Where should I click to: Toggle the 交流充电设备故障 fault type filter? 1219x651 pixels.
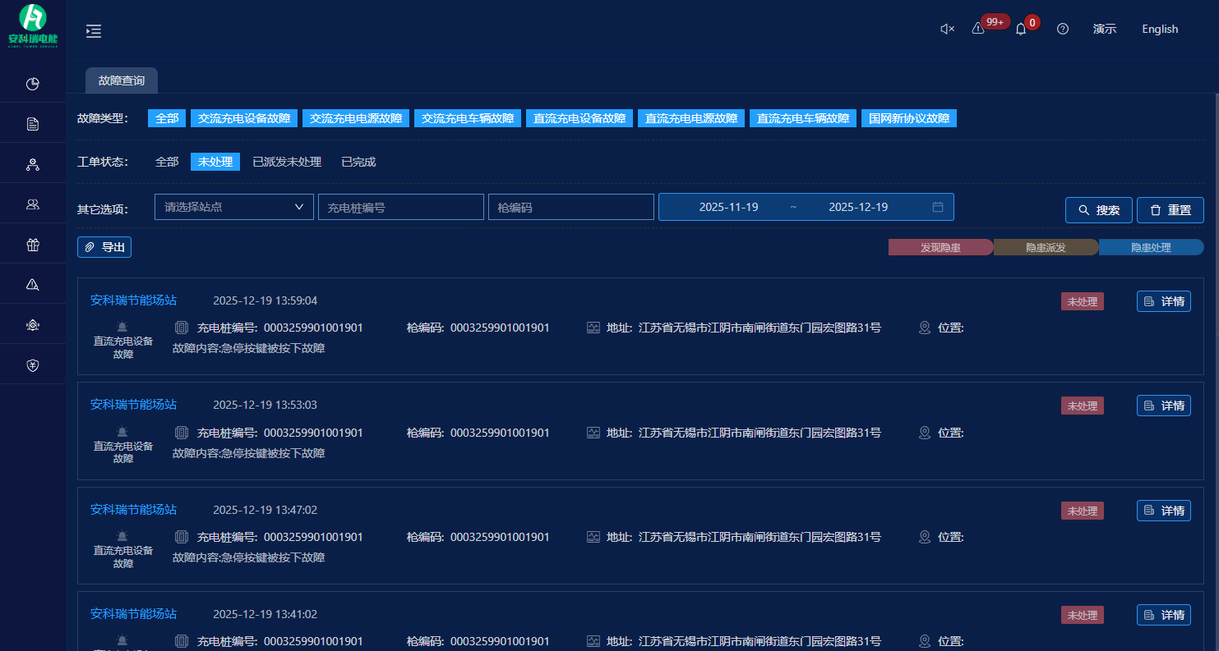coord(244,118)
